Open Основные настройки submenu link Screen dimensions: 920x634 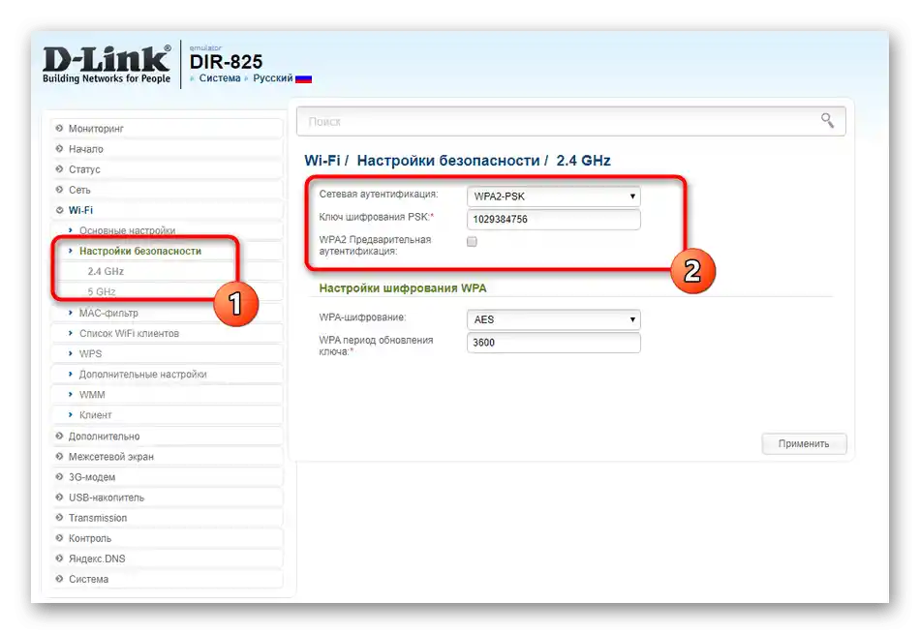(x=127, y=230)
